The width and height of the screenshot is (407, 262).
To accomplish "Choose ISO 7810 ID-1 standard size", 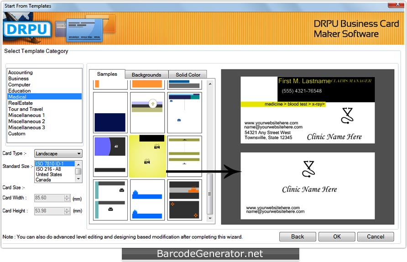I will tap(55, 163).
